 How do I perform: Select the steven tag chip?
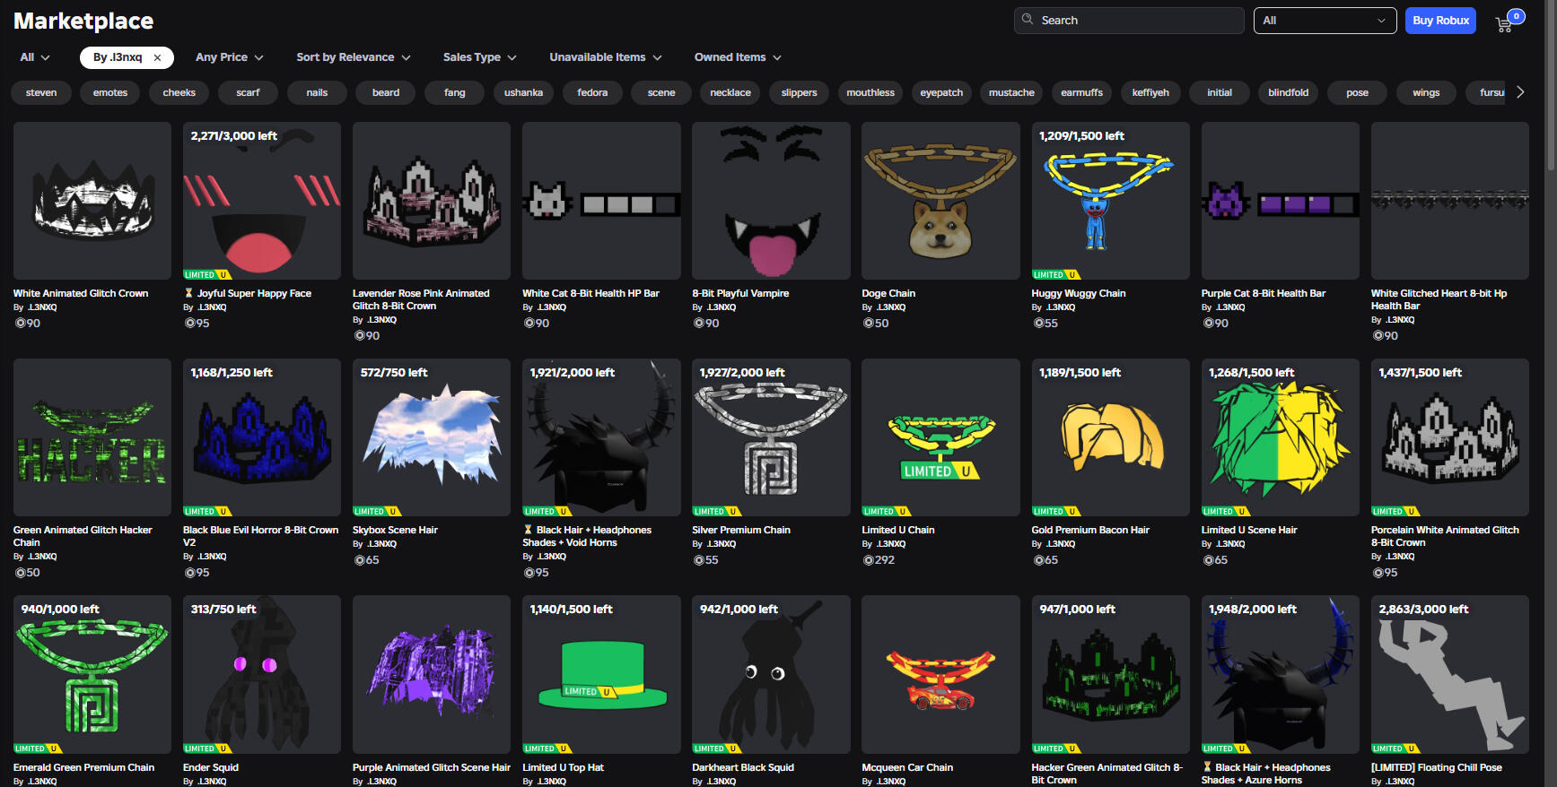pyautogui.click(x=41, y=92)
